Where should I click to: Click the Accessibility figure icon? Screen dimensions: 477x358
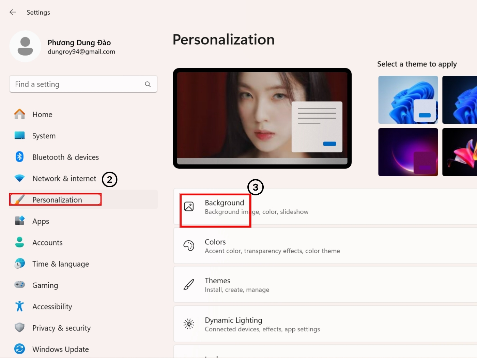pyautogui.click(x=19, y=306)
